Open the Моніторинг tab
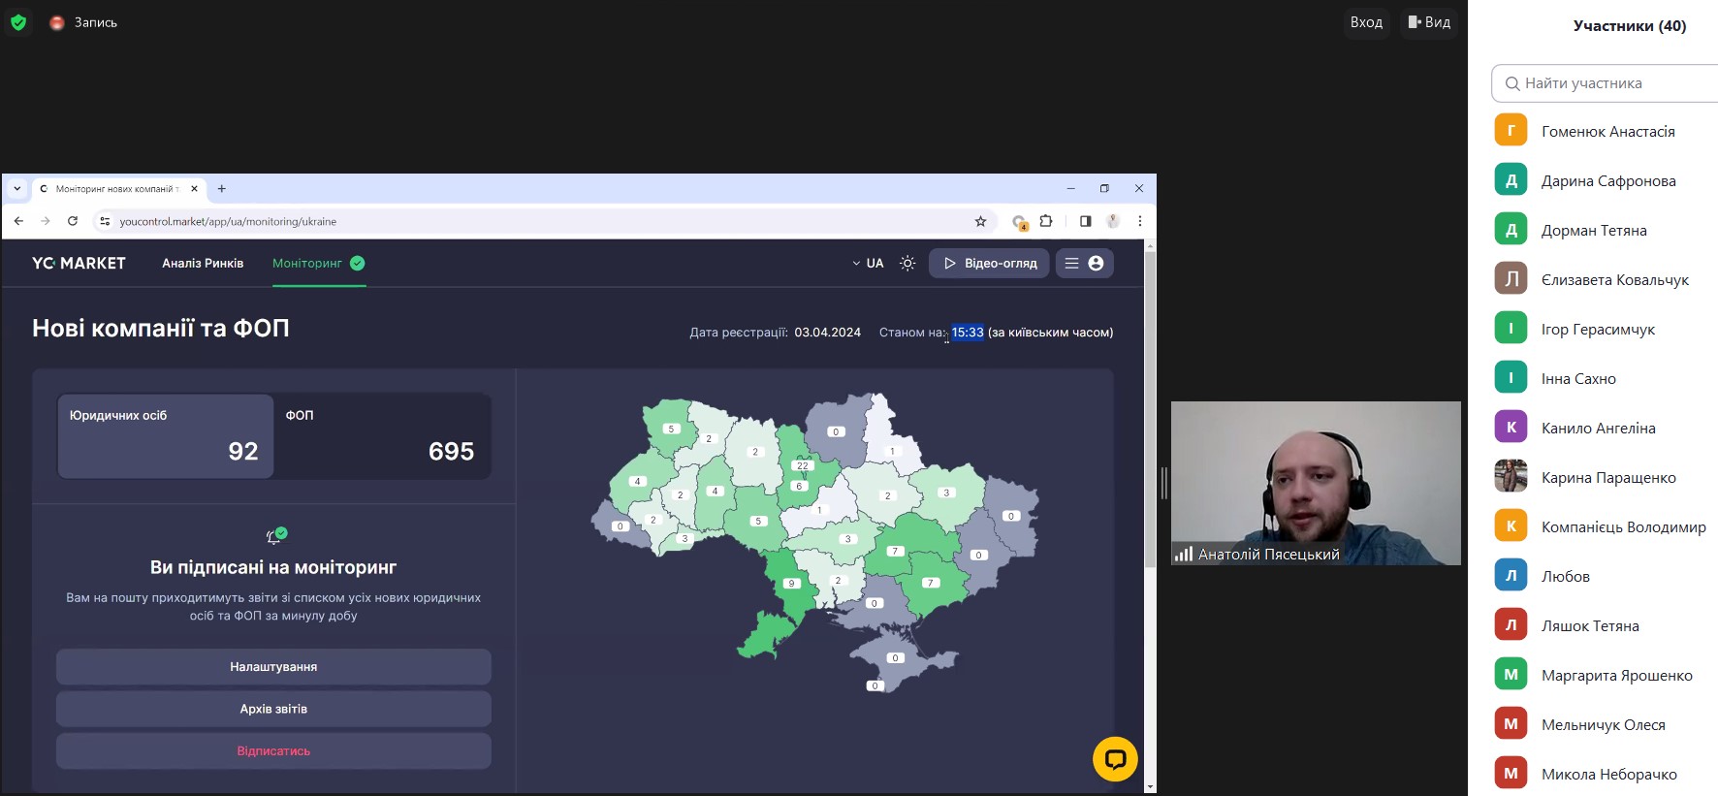The image size is (1718, 796). tap(319, 263)
